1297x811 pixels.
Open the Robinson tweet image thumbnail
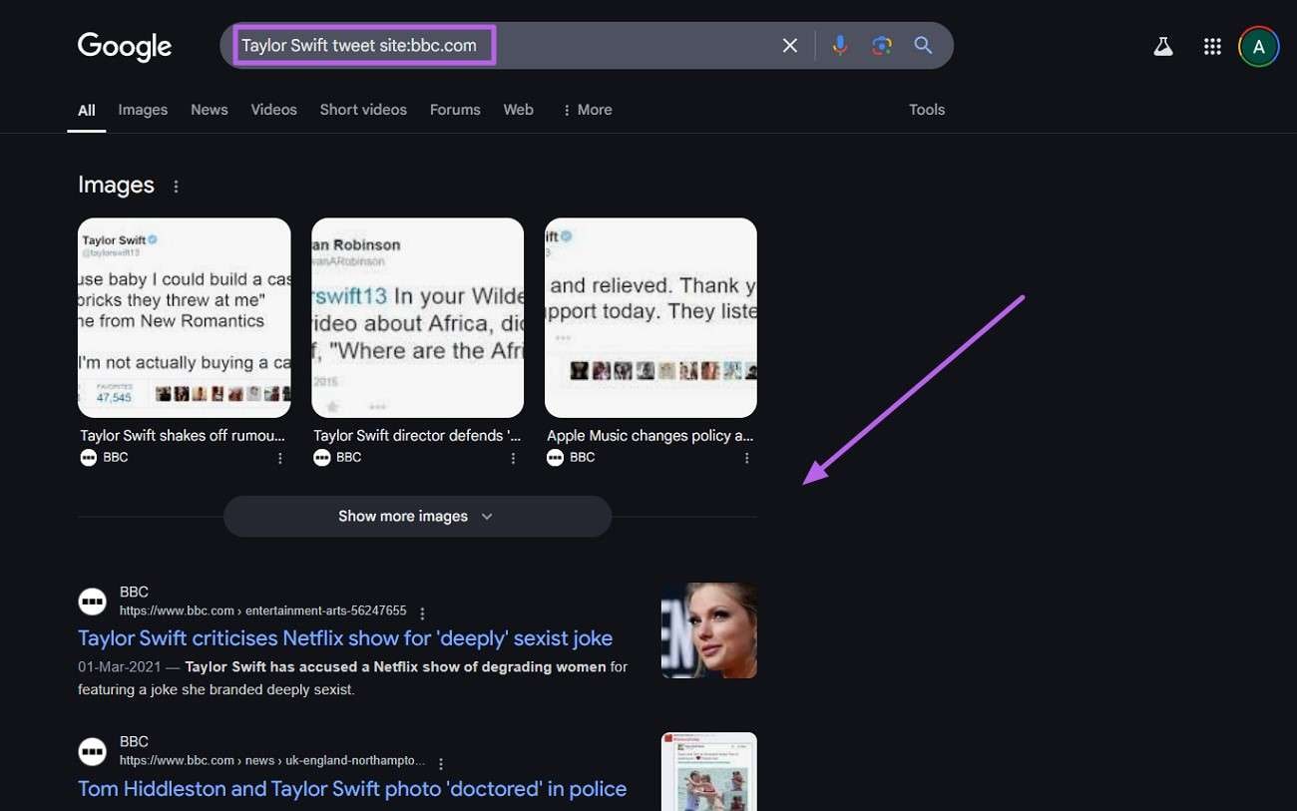pos(418,317)
